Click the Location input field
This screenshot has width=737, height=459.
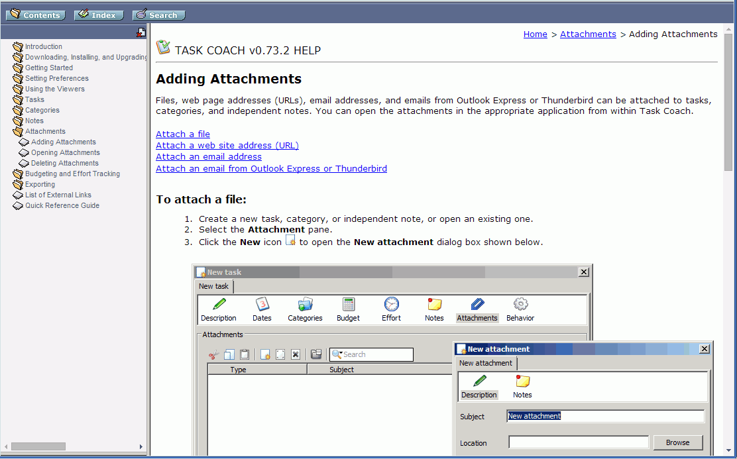pos(579,442)
